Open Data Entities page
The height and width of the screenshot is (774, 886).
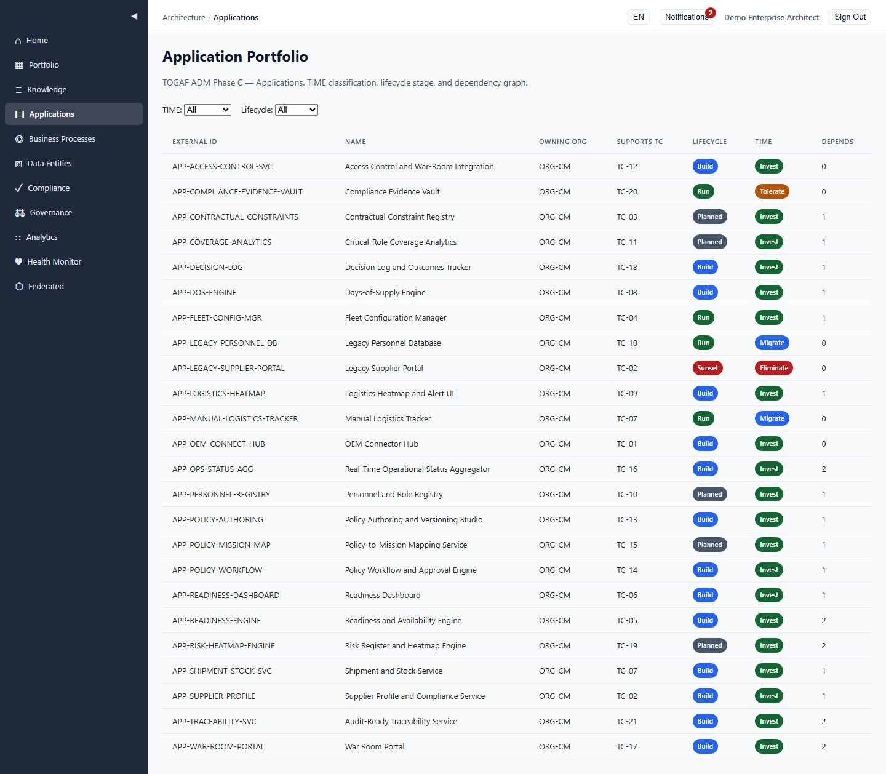[74, 164]
